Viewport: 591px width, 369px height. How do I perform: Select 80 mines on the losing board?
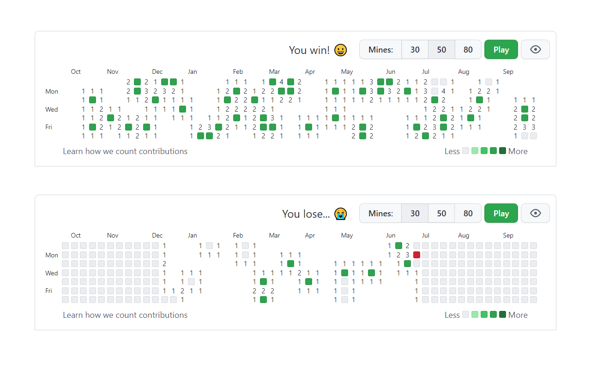[x=468, y=213]
